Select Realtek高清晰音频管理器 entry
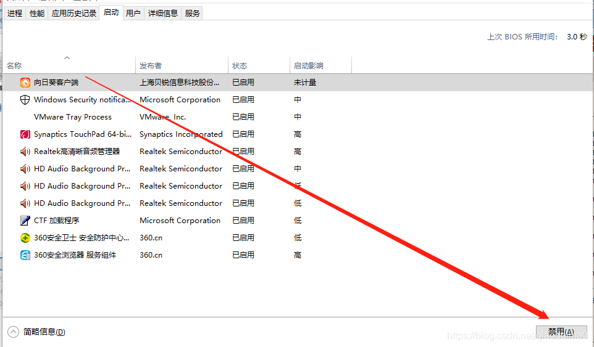The width and height of the screenshot is (594, 347). click(298, 152)
